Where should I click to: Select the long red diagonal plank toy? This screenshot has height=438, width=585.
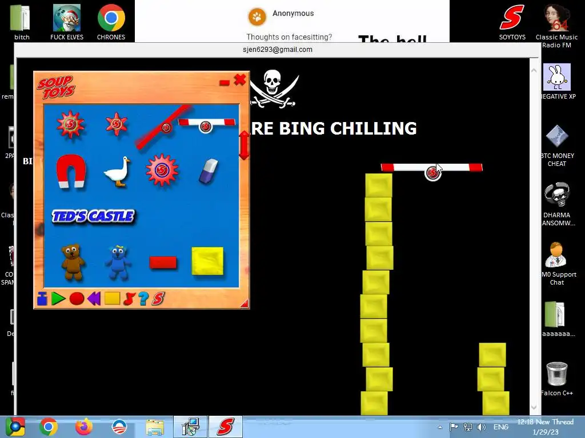coord(163,127)
